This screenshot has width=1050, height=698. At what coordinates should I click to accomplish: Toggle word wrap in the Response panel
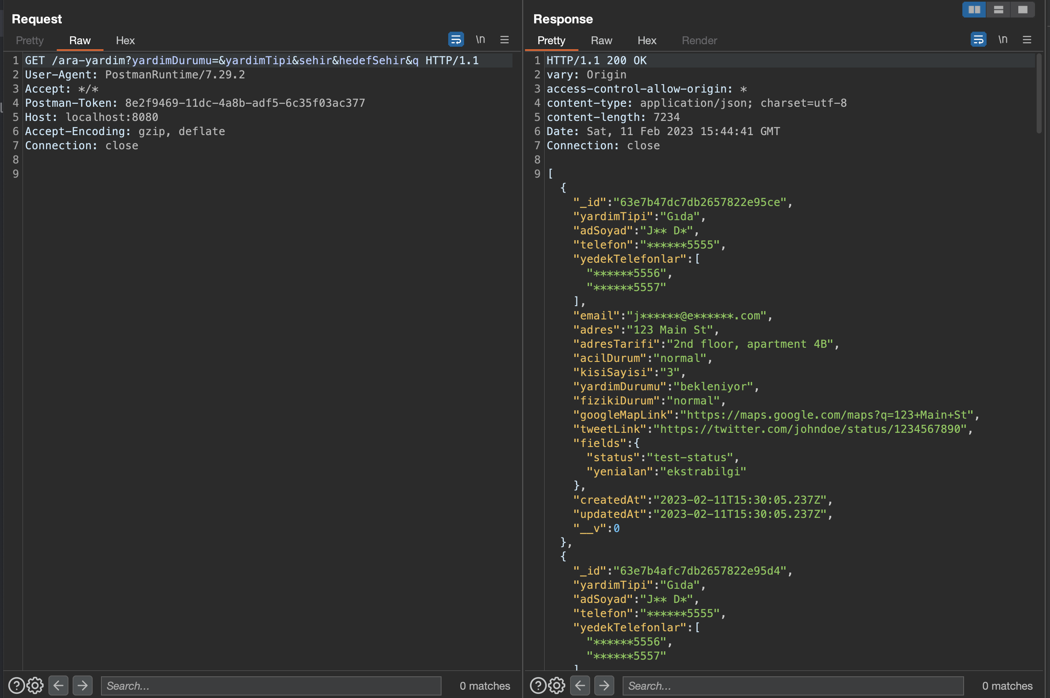point(978,39)
